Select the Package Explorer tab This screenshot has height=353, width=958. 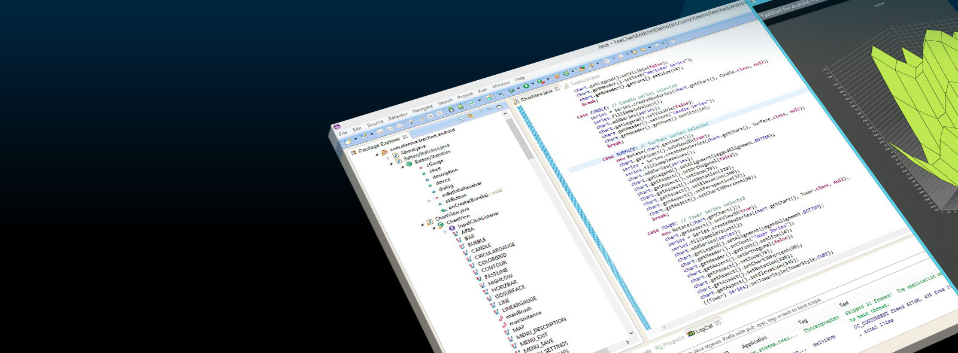[x=378, y=145]
